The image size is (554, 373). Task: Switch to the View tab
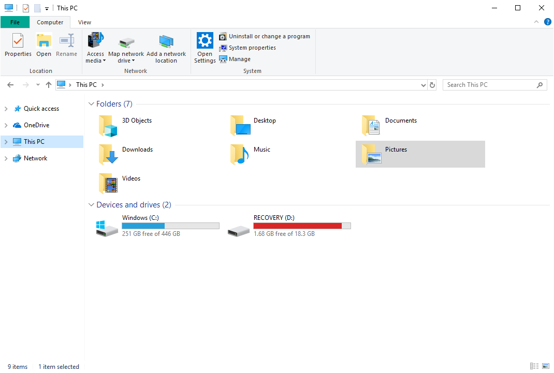pos(84,22)
